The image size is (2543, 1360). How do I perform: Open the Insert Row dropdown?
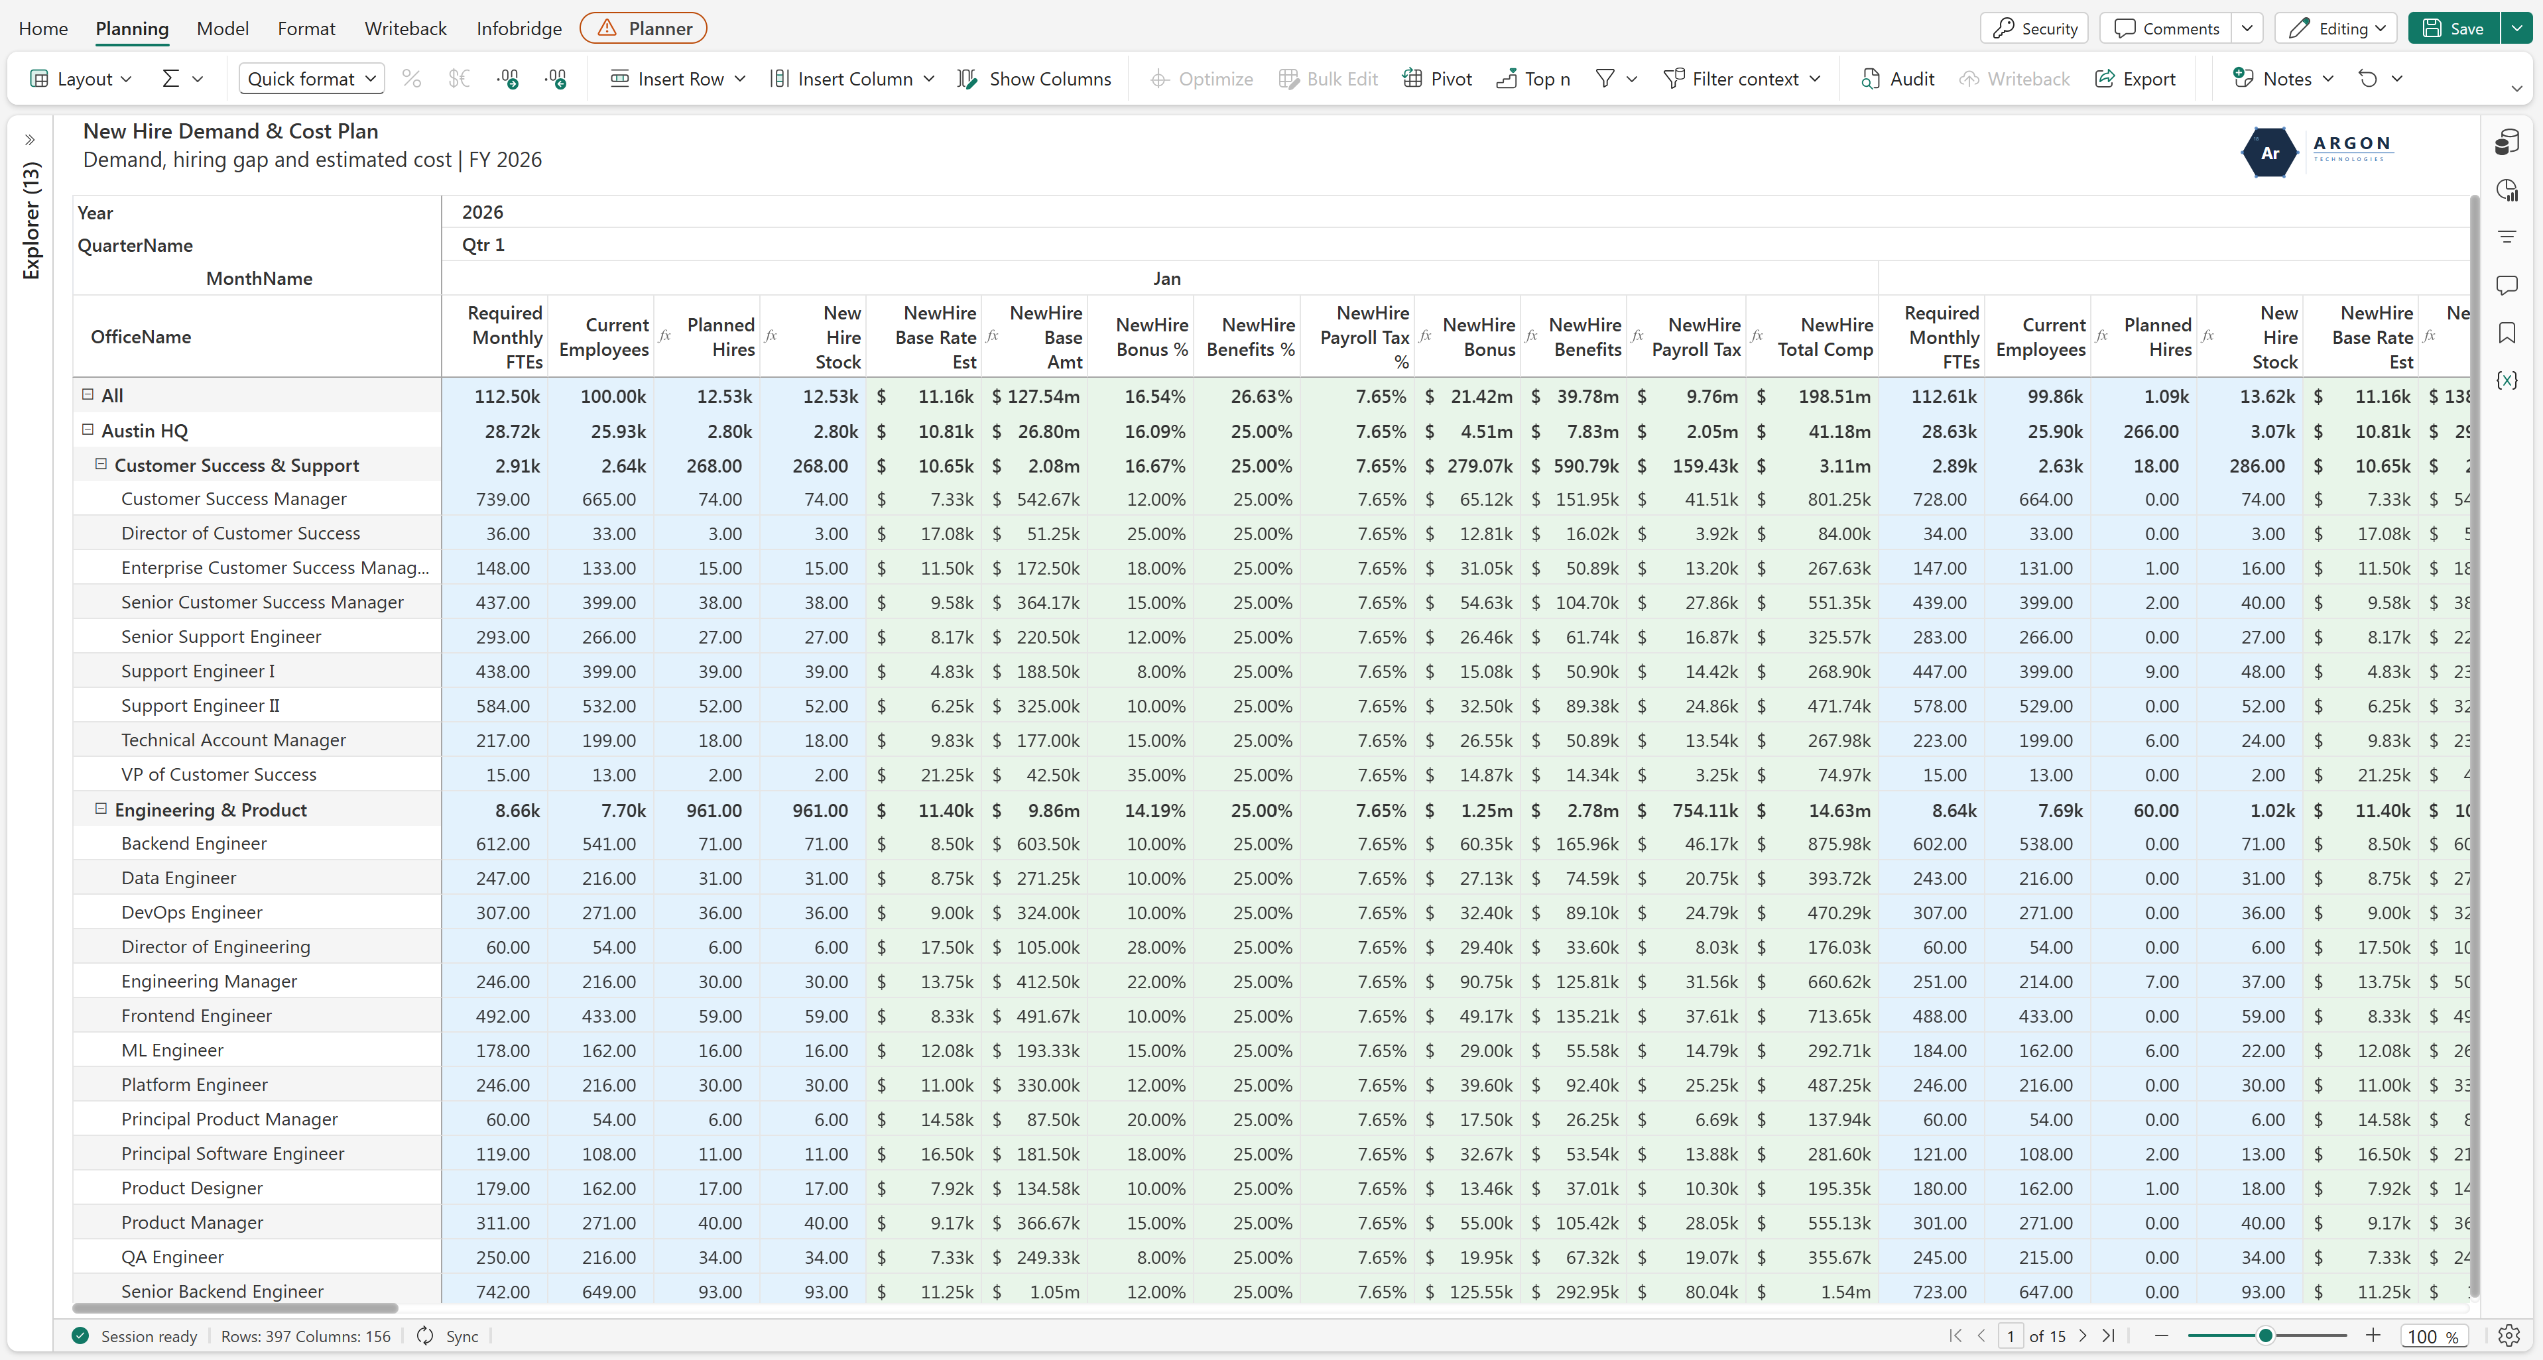677,79
